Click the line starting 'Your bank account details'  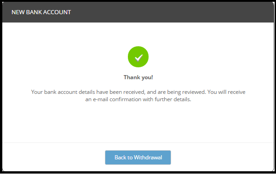pos(138,92)
